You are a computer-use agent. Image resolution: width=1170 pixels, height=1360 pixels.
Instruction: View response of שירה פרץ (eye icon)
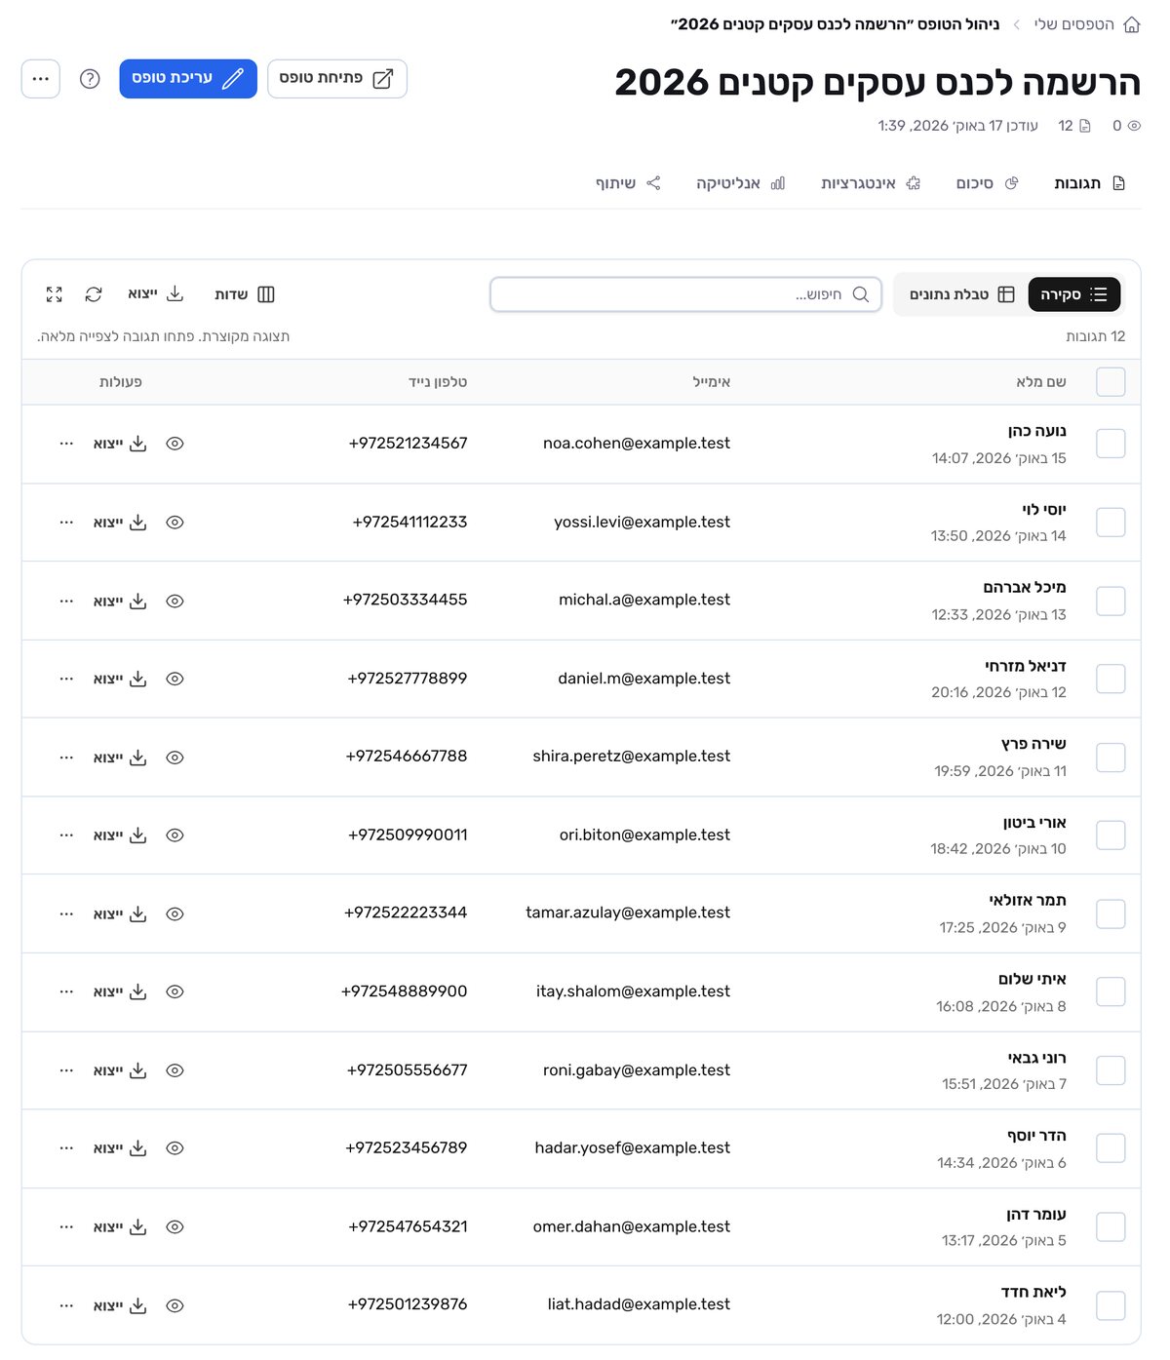(175, 758)
